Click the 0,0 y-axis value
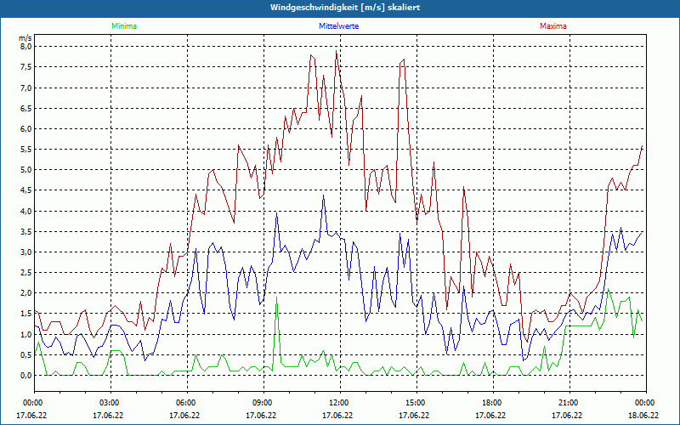 pyautogui.click(x=25, y=376)
